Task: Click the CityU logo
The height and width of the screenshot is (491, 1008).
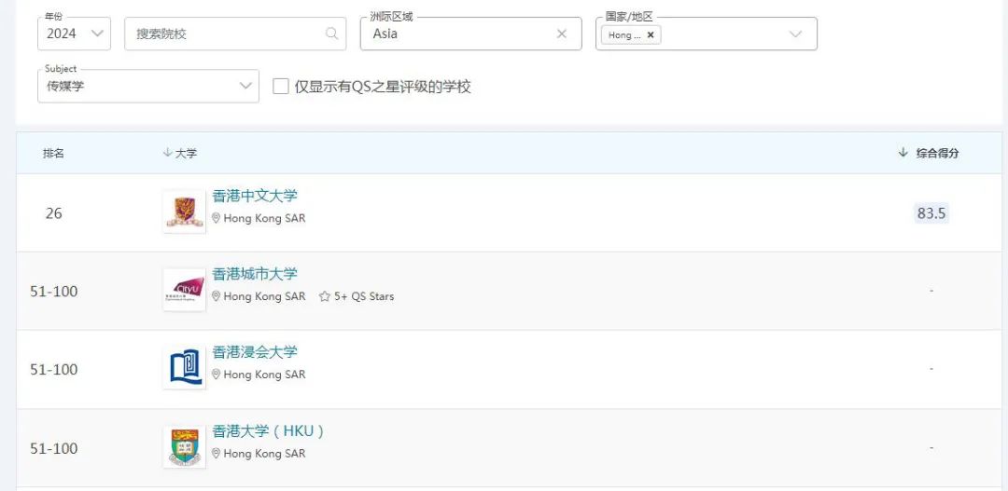Action: (x=185, y=290)
